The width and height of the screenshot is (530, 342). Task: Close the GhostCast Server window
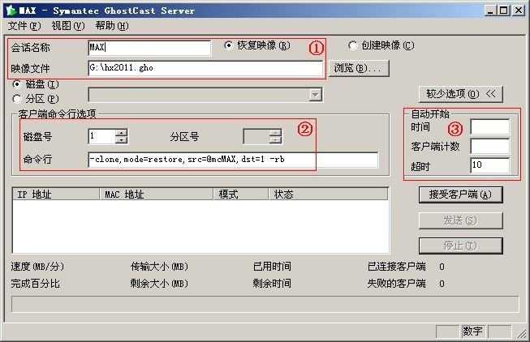pos(518,11)
